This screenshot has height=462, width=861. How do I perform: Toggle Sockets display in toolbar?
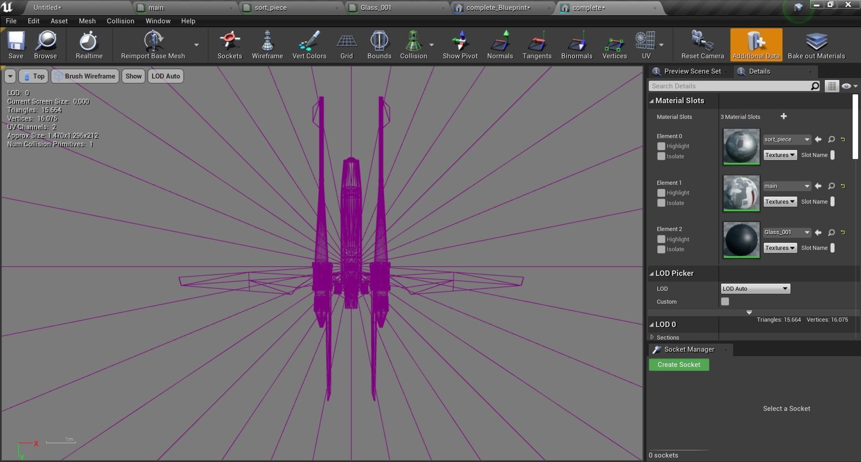230,45
